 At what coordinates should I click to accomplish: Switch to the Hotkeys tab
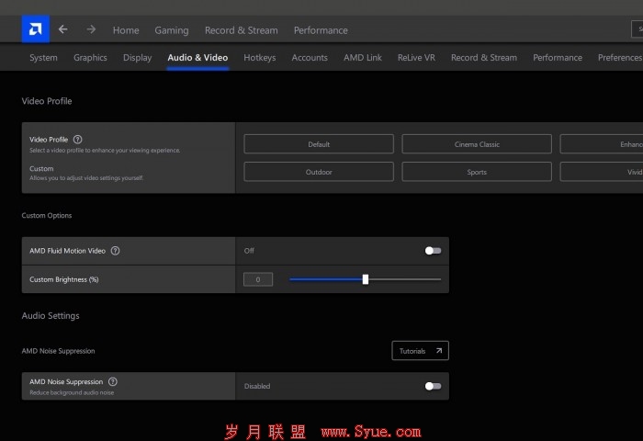260,58
